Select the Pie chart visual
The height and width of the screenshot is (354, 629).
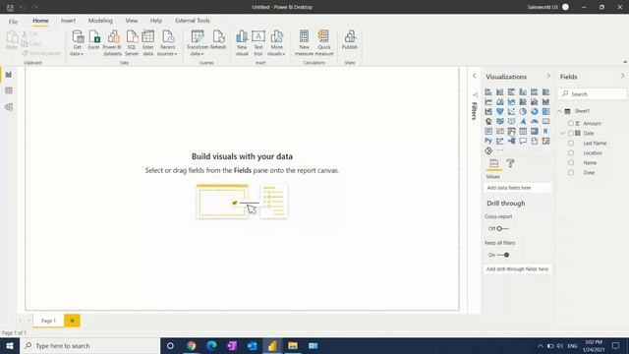pos(523,111)
